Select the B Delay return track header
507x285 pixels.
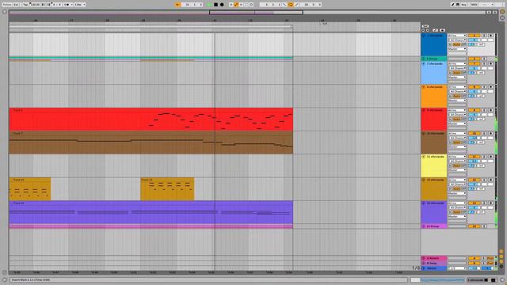[x=433, y=264]
